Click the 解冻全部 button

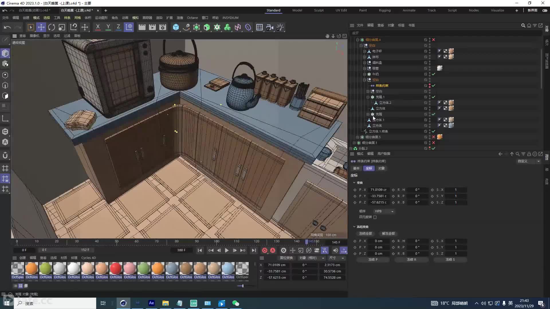(x=388, y=233)
